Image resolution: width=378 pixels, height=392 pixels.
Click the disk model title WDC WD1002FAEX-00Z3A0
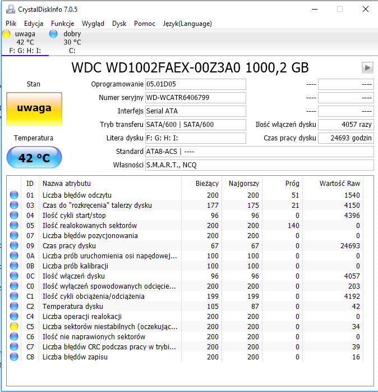190,68
